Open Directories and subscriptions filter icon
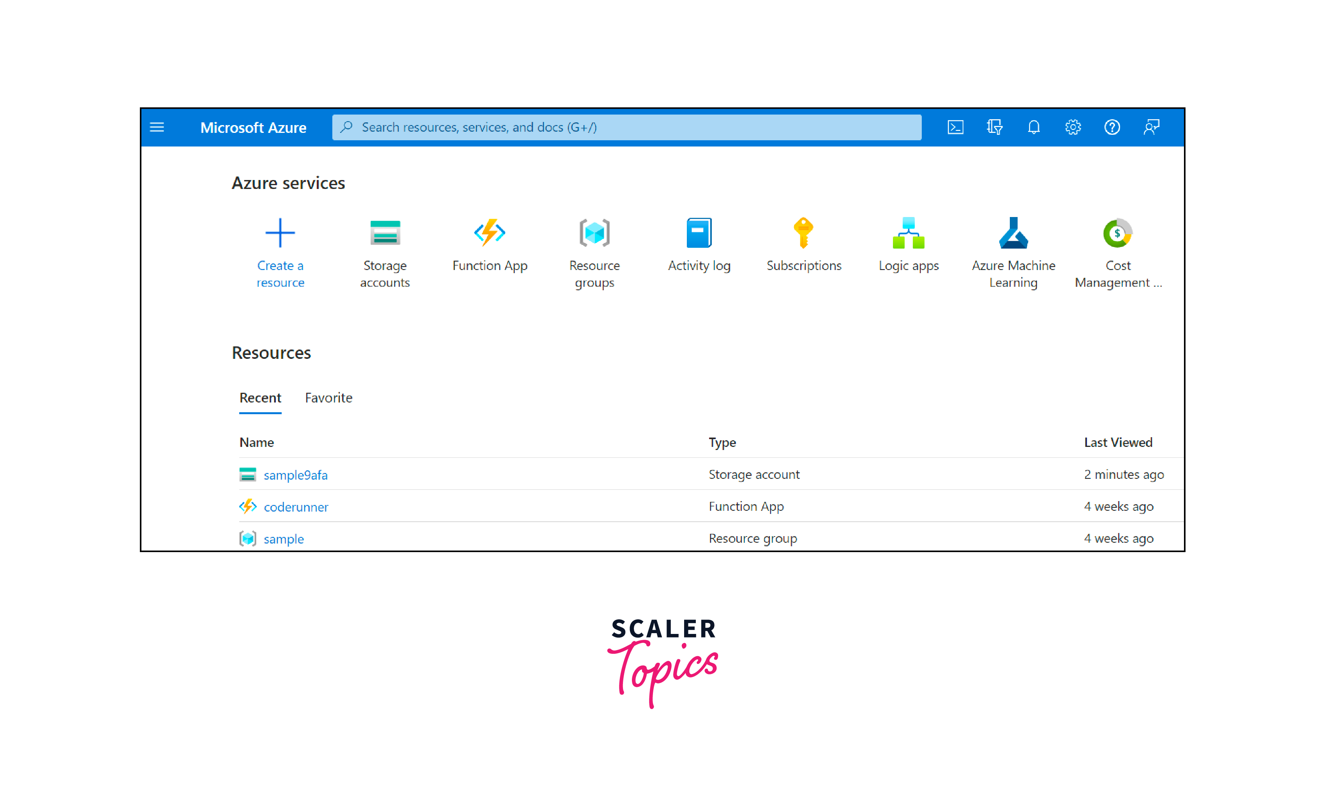The width and height of the screenshot is (1325, 789). 994,127
